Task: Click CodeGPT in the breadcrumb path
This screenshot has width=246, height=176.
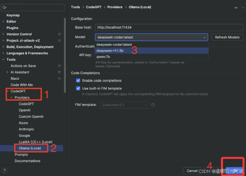Action: 94,7
